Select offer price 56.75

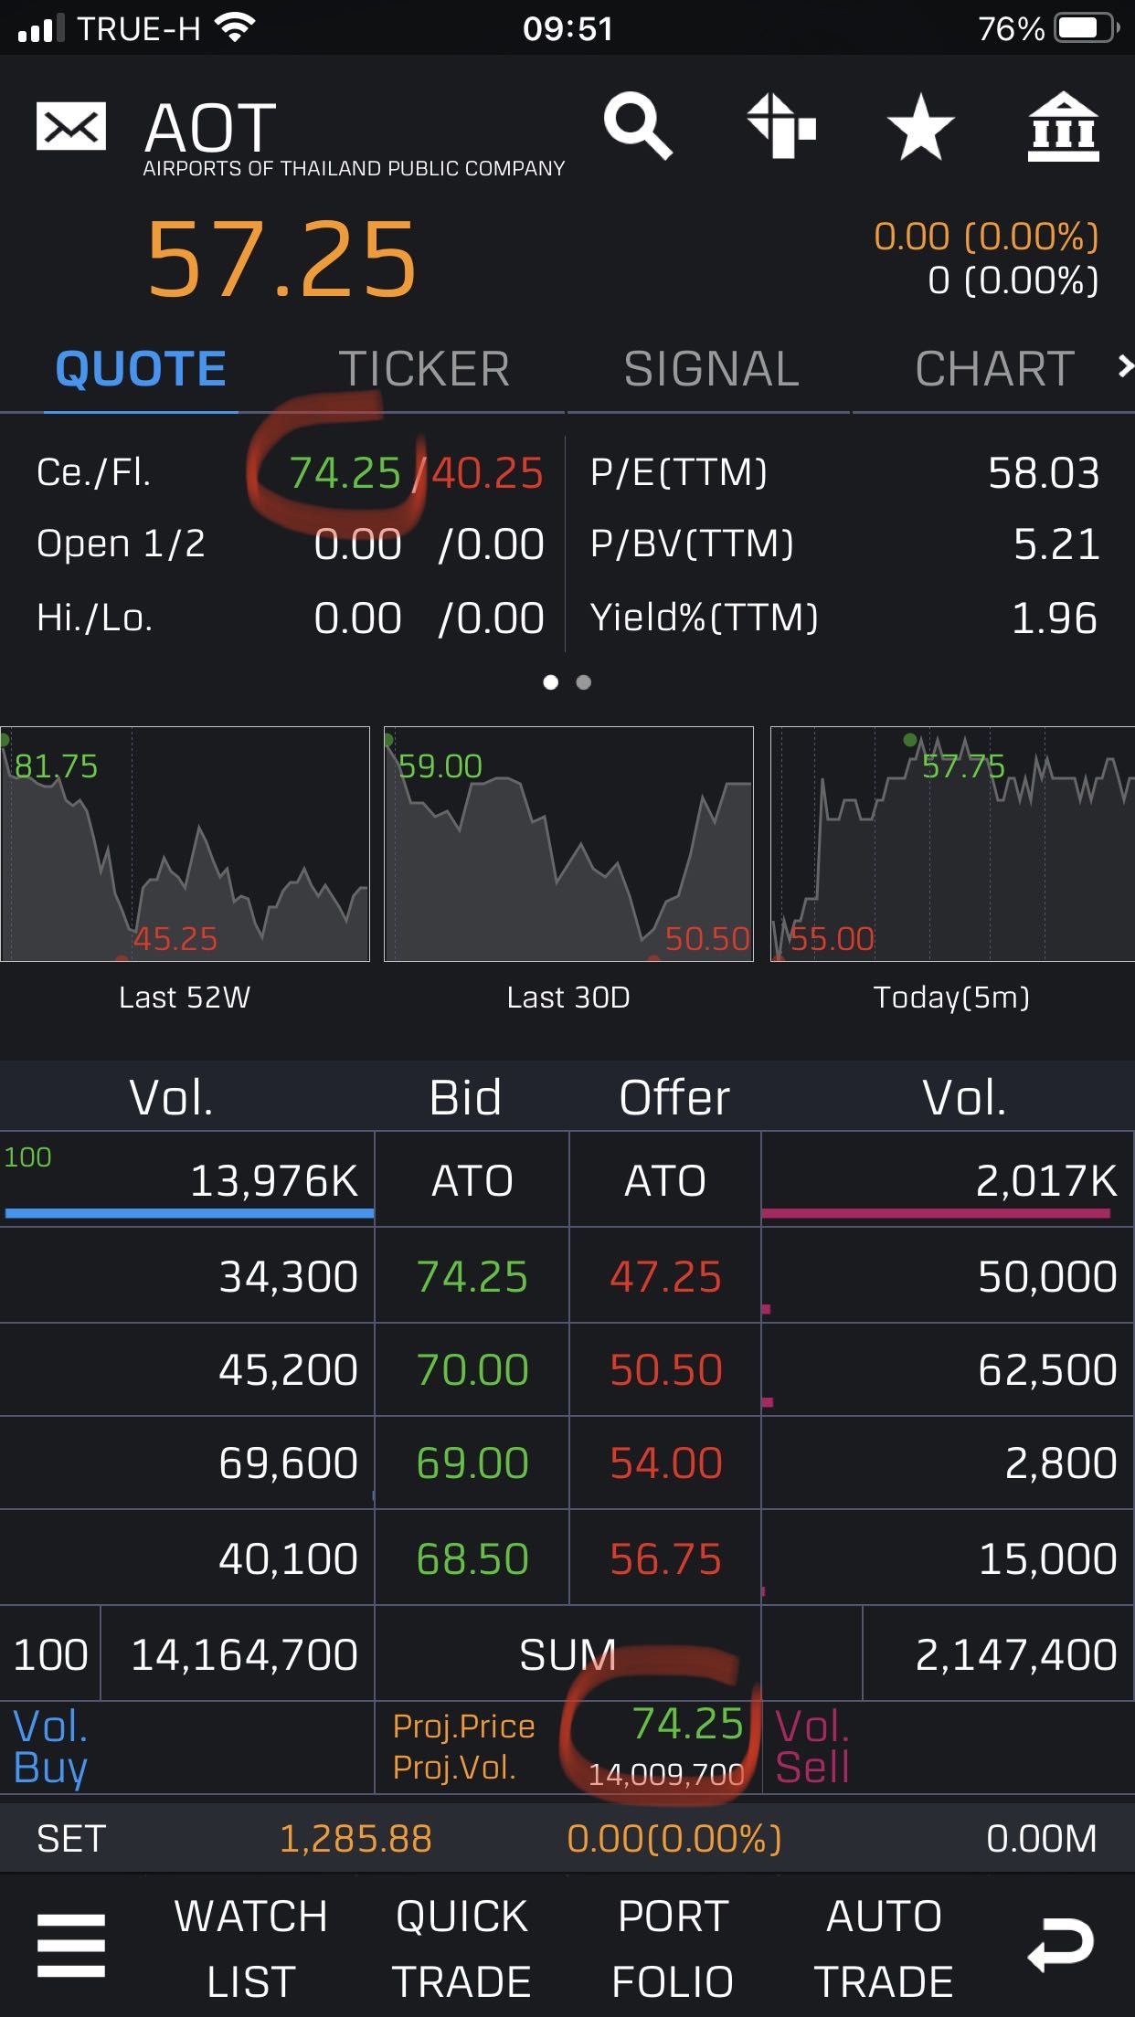pos(665,1558)
